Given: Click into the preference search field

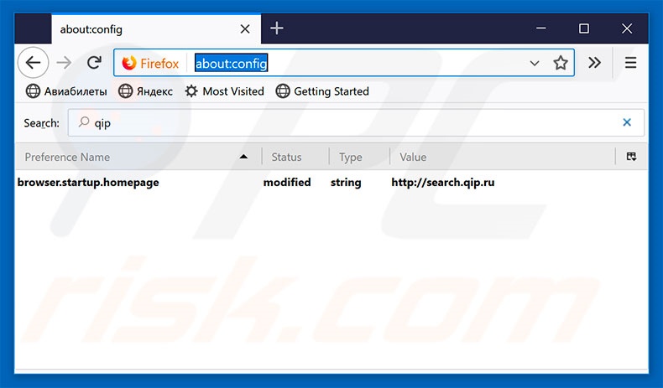Looking at the screenshot, I should 356,123.
